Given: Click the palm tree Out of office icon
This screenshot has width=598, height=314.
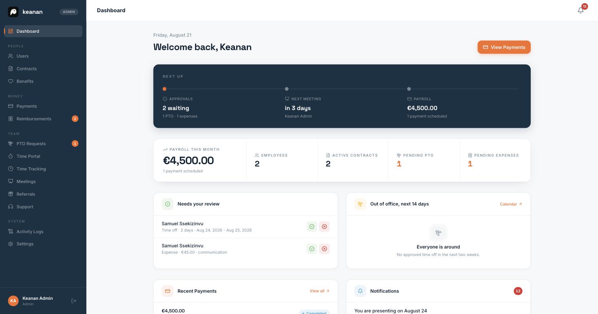Looking at the screenshot, I should tap(360, 204).
